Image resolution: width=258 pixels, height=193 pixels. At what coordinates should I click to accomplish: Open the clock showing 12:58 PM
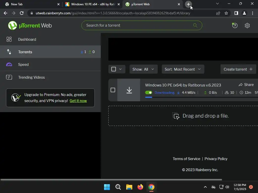(240, 187)
